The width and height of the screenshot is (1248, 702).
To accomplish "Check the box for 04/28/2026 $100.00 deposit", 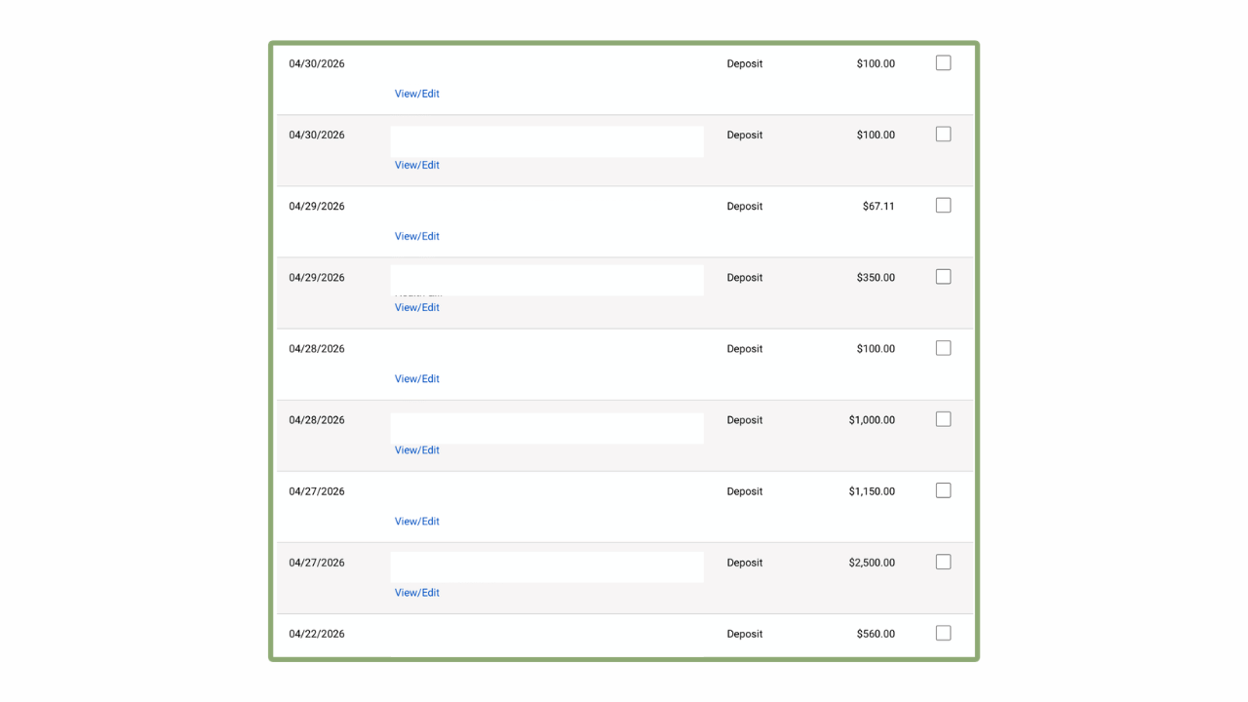I will [x=943, y=348].
